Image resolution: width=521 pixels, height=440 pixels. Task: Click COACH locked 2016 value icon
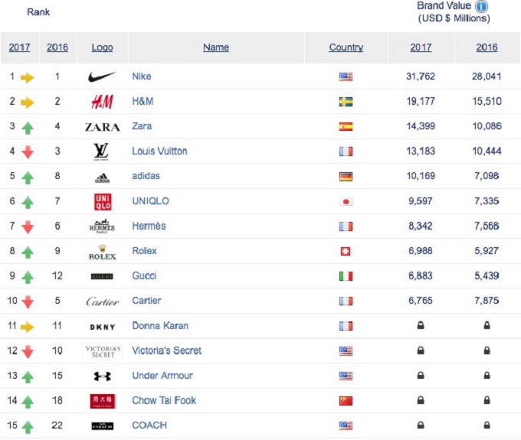click(487, 425)
